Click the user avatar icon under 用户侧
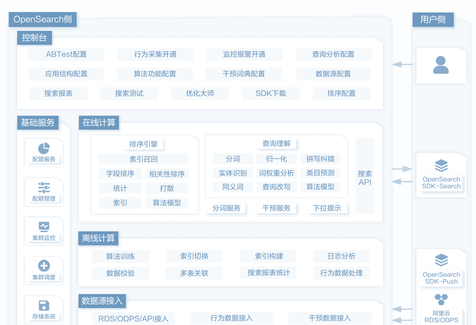This screenshot has width=476, height=325. (441, 65)
